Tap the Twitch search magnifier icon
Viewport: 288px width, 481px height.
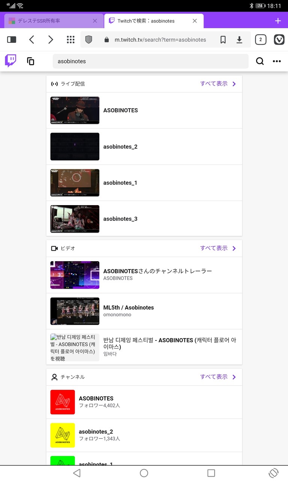(260, 61)
